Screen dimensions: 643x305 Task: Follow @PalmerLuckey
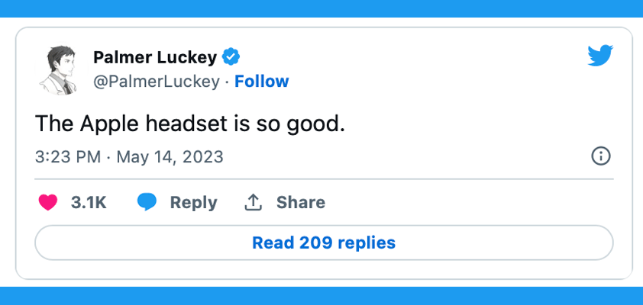(x=262, y=82)
